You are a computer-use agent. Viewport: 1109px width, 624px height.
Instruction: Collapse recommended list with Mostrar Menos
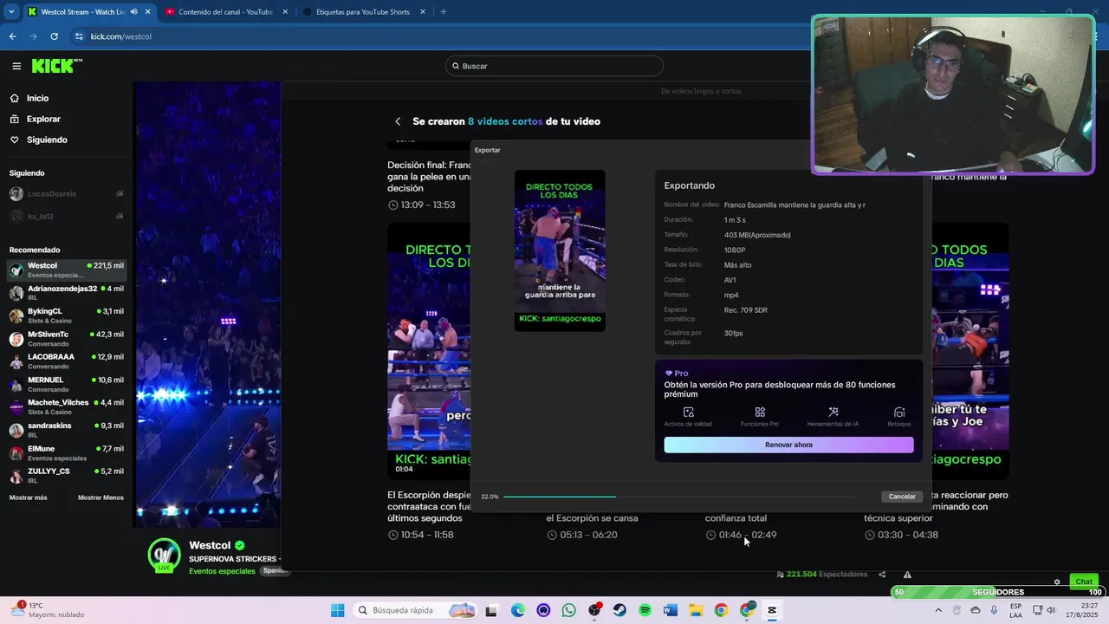point(101,497)
